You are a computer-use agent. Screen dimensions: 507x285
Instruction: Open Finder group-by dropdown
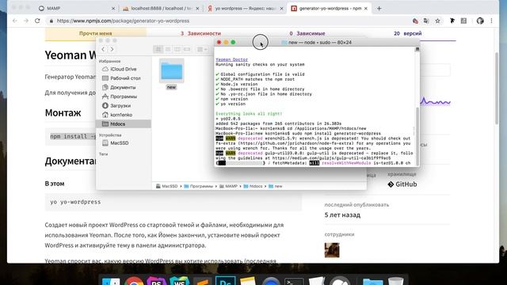[202, 49]
